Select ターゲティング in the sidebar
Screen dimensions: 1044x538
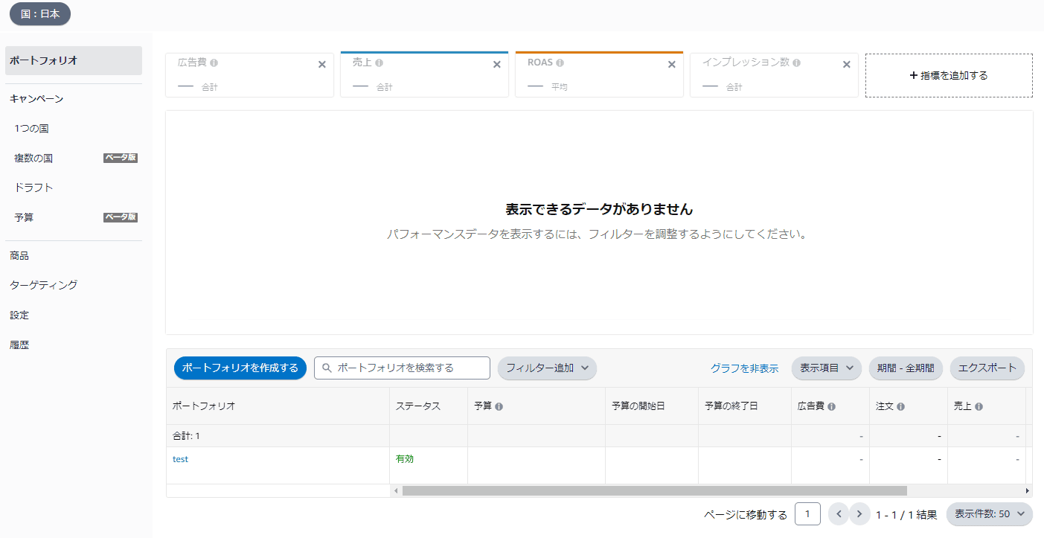43,285
